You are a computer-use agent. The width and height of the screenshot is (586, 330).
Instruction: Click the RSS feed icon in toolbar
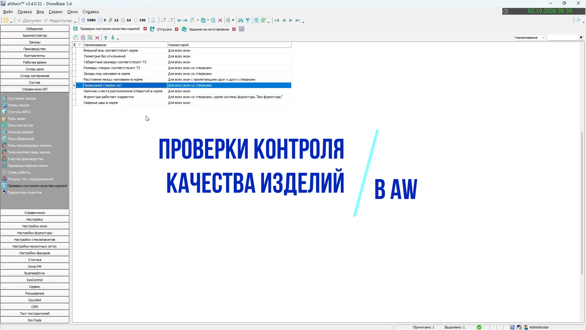(6, 20)
